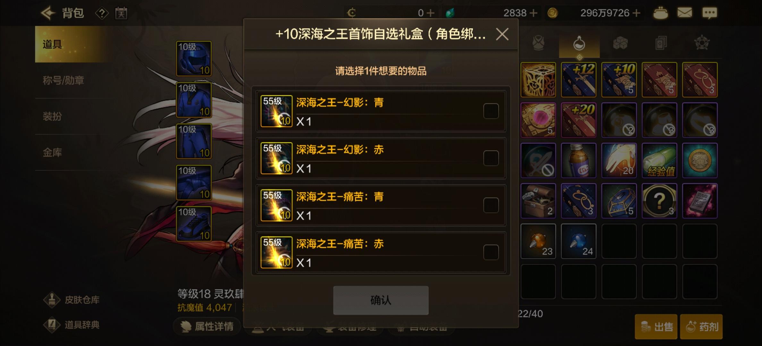Open the chat bubble icon
Viewport: 762px width, 346px height.
tap(709, 13)
